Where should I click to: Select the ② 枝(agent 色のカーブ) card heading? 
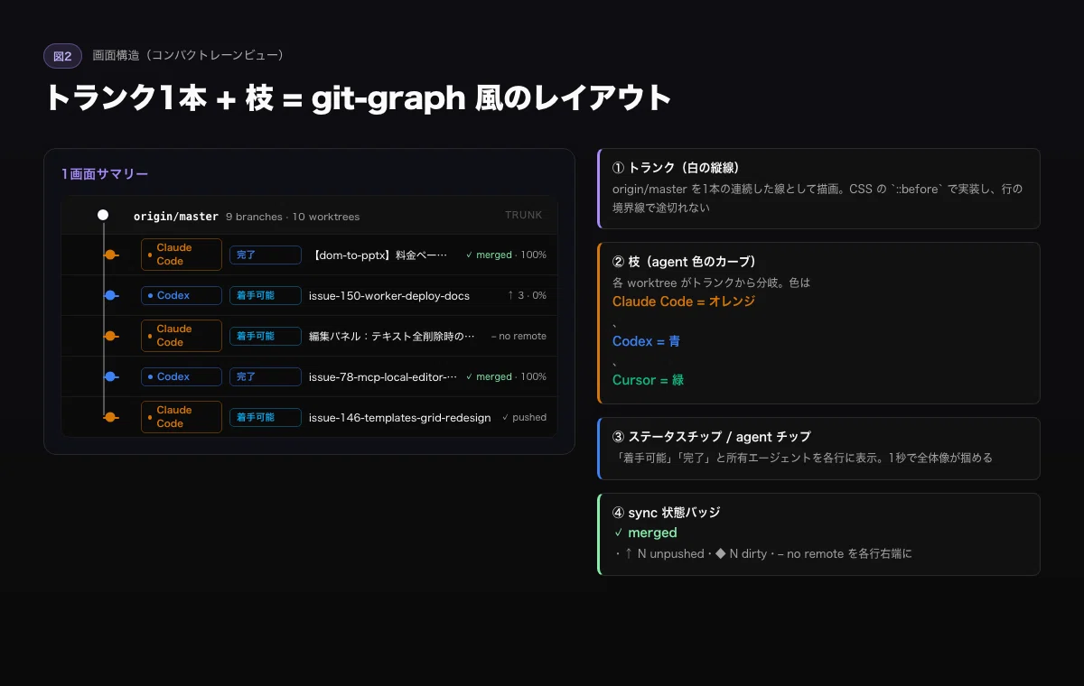point(684,262)
